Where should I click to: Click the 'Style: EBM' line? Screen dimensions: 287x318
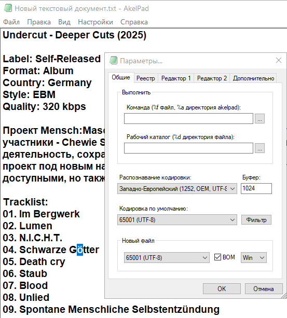coord(29,95)
